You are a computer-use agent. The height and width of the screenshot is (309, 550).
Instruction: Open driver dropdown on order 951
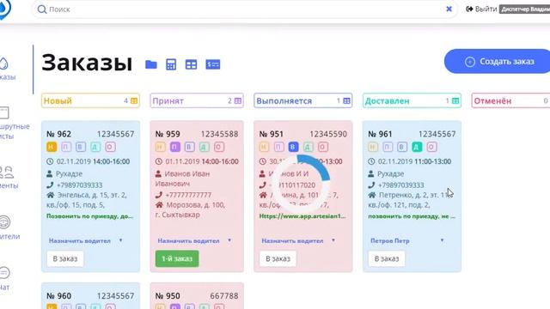coord(298,240)
